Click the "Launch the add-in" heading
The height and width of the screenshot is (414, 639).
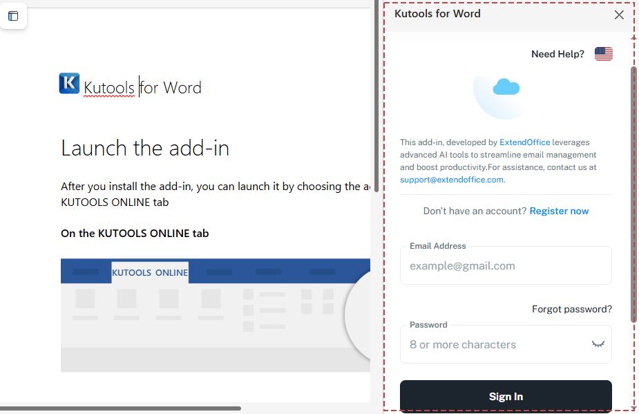(x=144, y=147)
